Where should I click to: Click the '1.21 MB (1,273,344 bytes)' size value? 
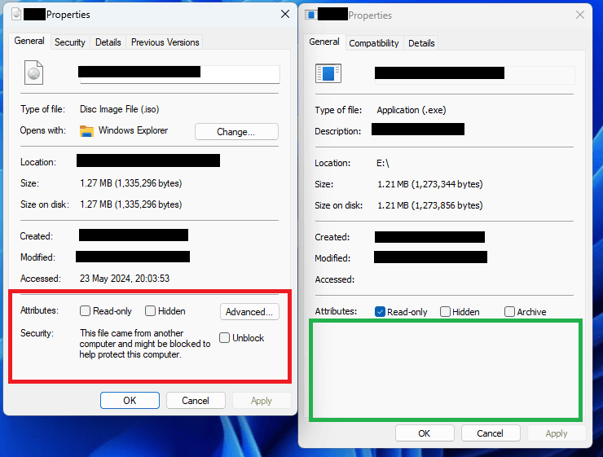coord(429,184)
